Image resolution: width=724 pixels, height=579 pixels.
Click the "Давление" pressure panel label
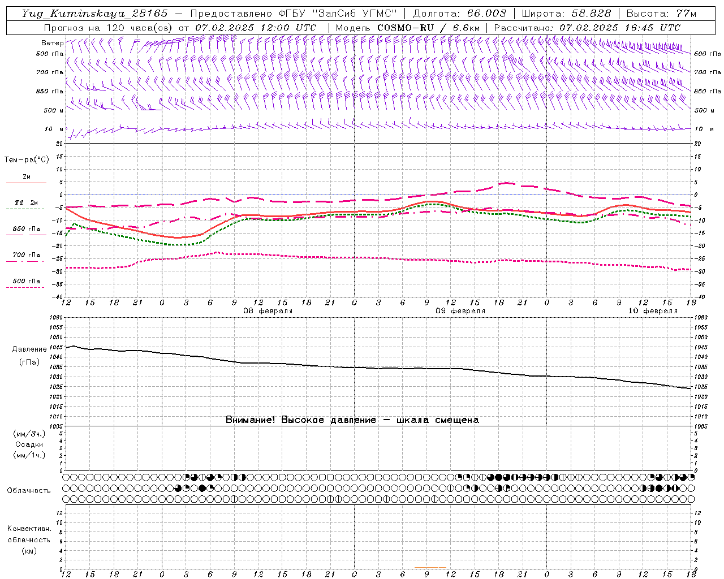29,349
